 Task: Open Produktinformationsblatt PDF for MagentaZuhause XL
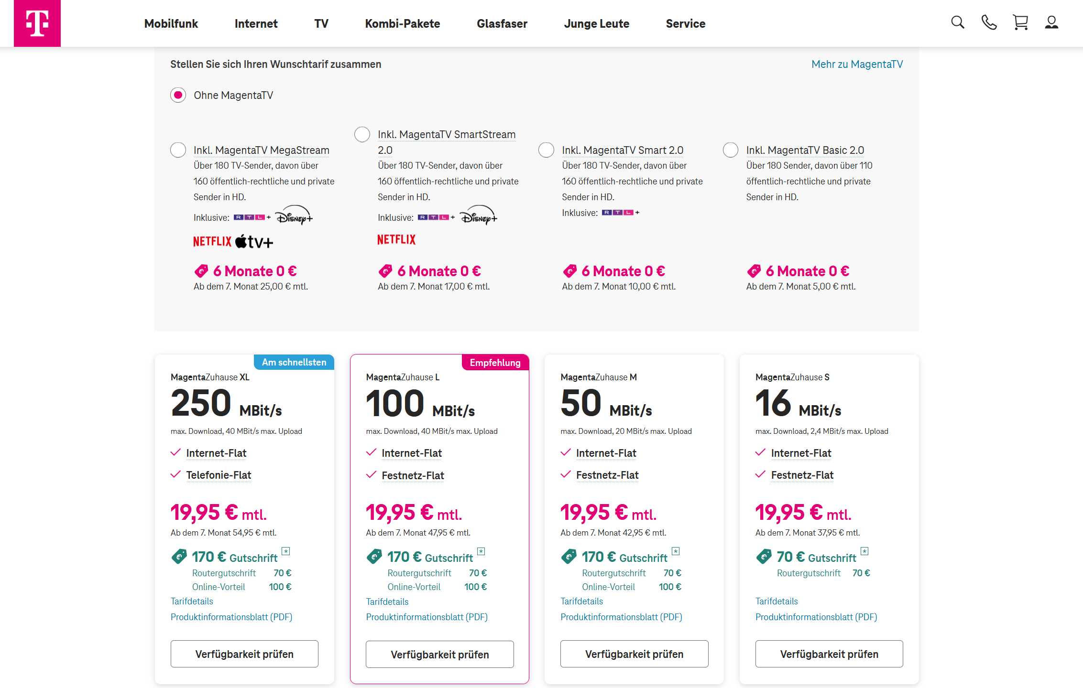tap(231, 617)
